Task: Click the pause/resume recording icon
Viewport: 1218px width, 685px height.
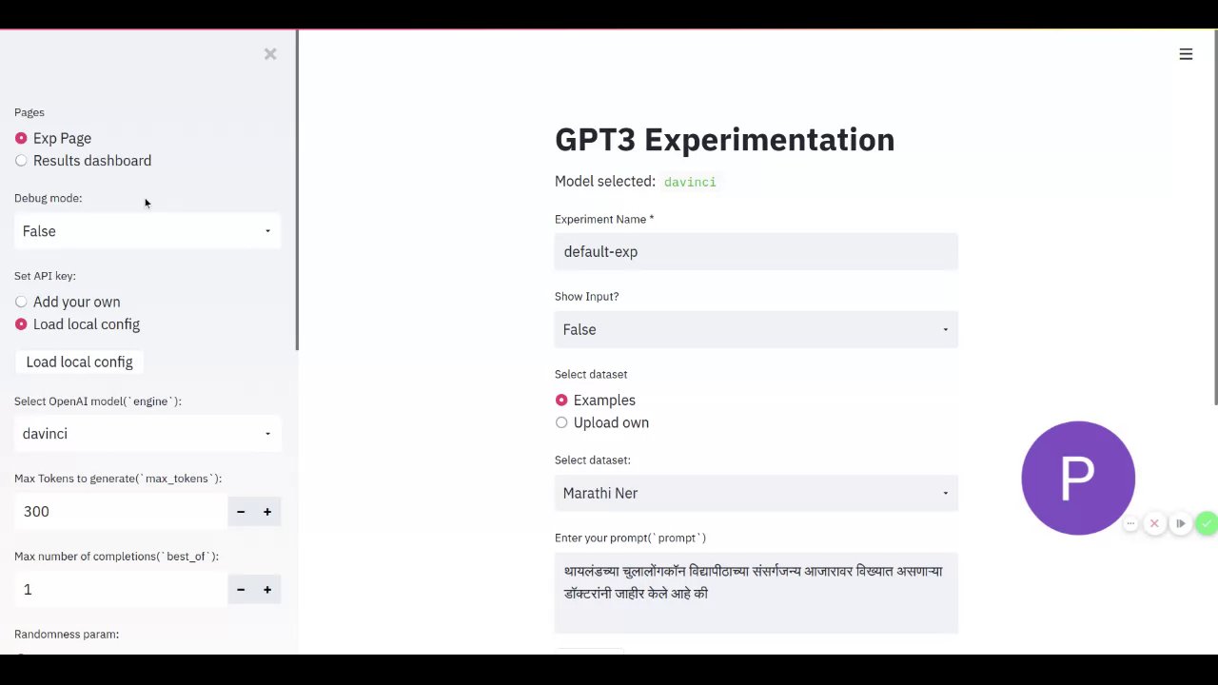Action: pyautogui.click(x=1181, y=523)
